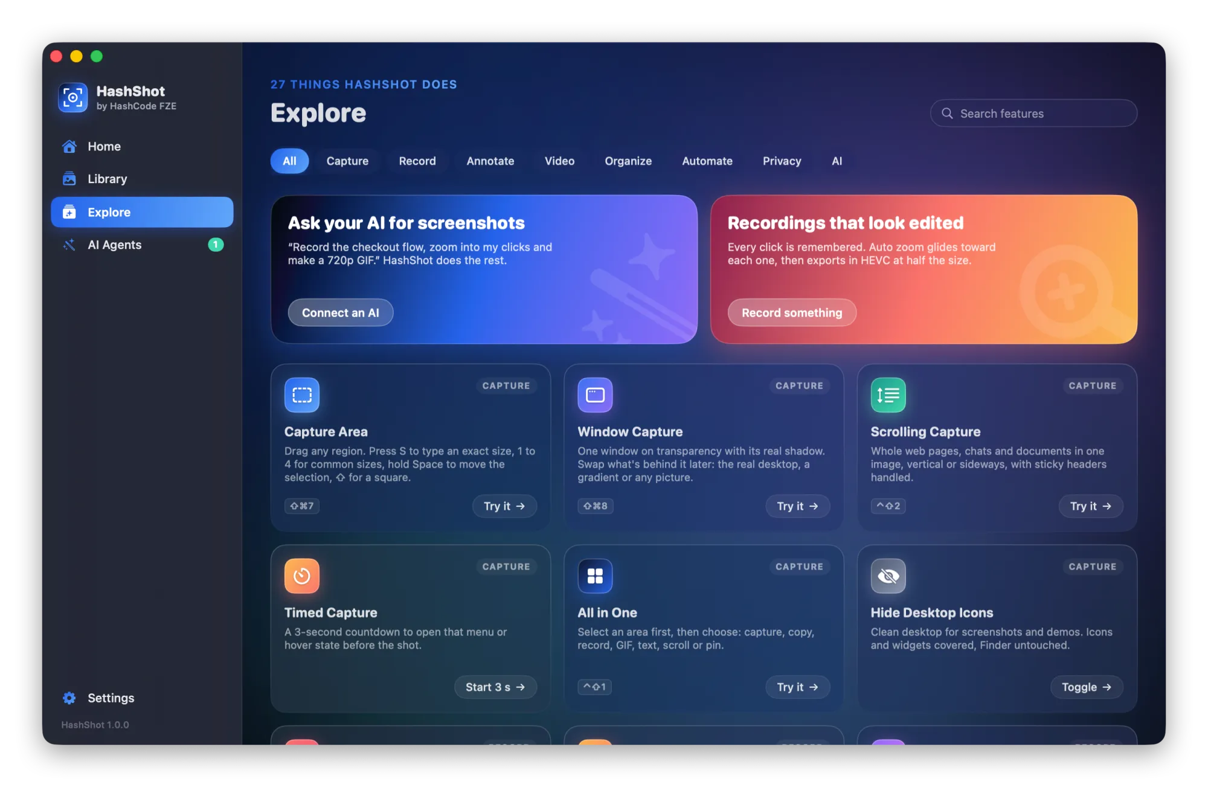The width and height of the screenshot is (1208, 787).
Task: Open the Organize filter tab
Action: [x=628, y=161]
